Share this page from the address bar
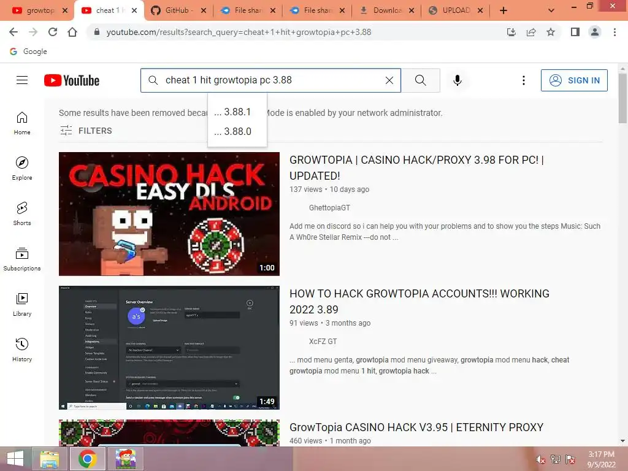The width and height of the screenshot is (628, 471). coord(531,32)
